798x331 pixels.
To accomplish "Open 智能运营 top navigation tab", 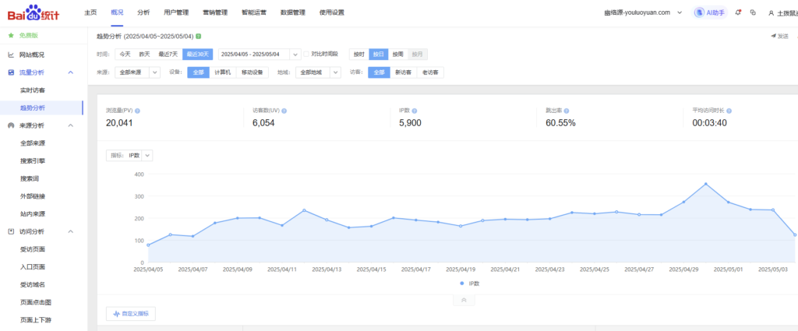I will click(x=254, y=12).
